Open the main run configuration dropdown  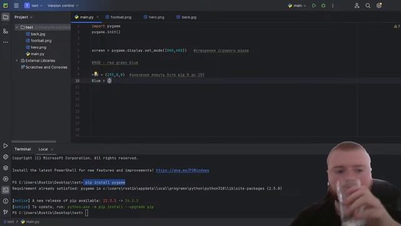(x=296, y=6)
